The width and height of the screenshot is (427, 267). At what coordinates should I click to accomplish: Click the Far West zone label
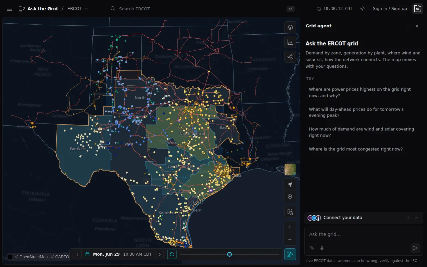click(x=78, y=149)
